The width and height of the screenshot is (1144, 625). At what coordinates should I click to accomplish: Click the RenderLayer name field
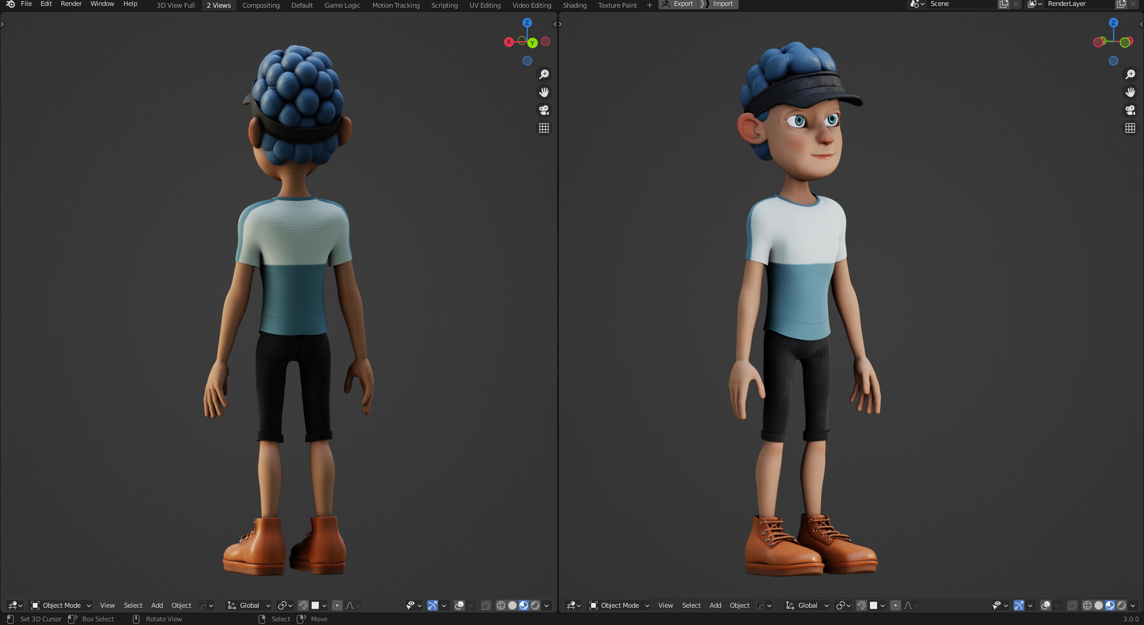(1079, 4)
